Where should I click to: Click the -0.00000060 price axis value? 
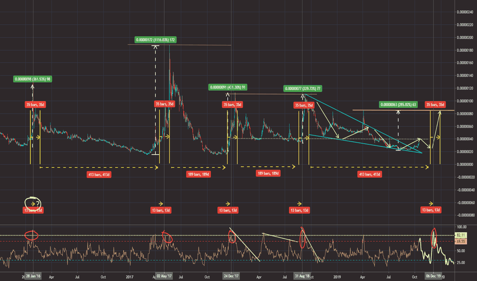pyautogui.click(x=465, y=203)
